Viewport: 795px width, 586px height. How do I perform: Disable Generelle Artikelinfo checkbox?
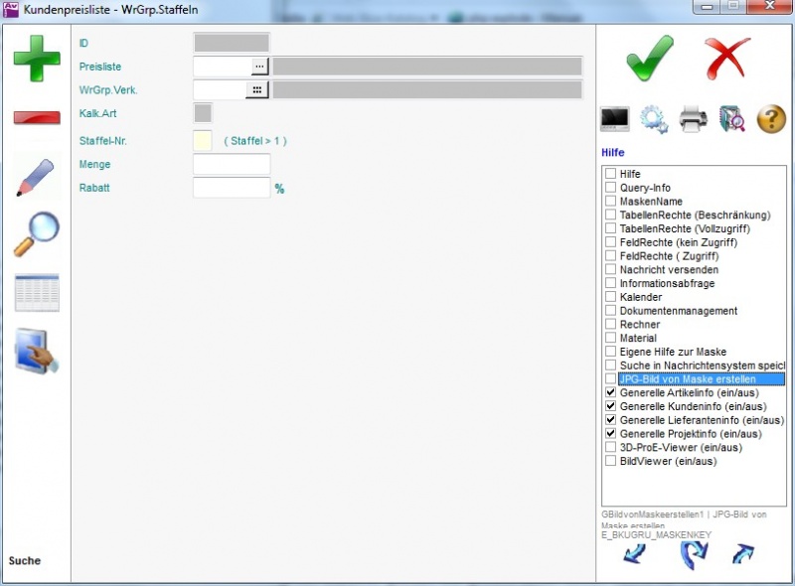pos(611,393)
